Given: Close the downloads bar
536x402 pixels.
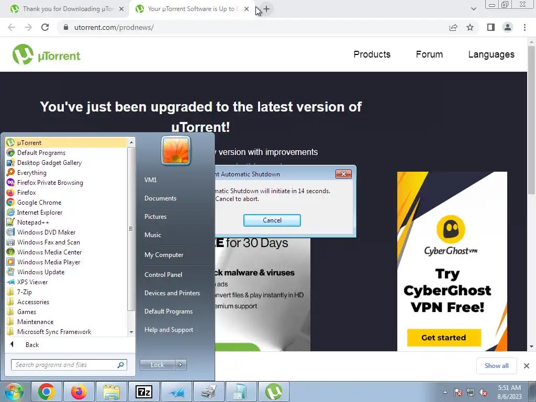Looking at the screenshot, I should pos(527,366).
